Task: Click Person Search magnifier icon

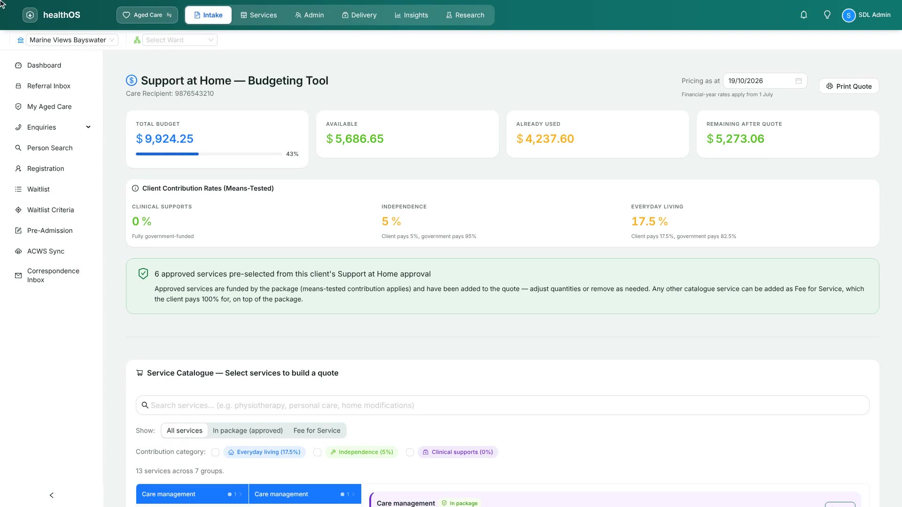Action: click(x=18, y=148)
